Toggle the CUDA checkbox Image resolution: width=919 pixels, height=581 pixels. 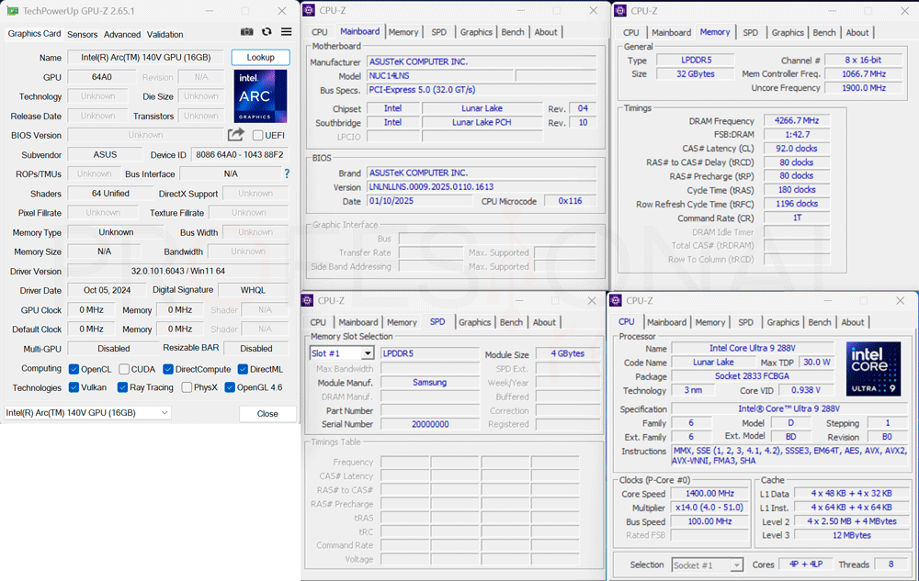124,369
